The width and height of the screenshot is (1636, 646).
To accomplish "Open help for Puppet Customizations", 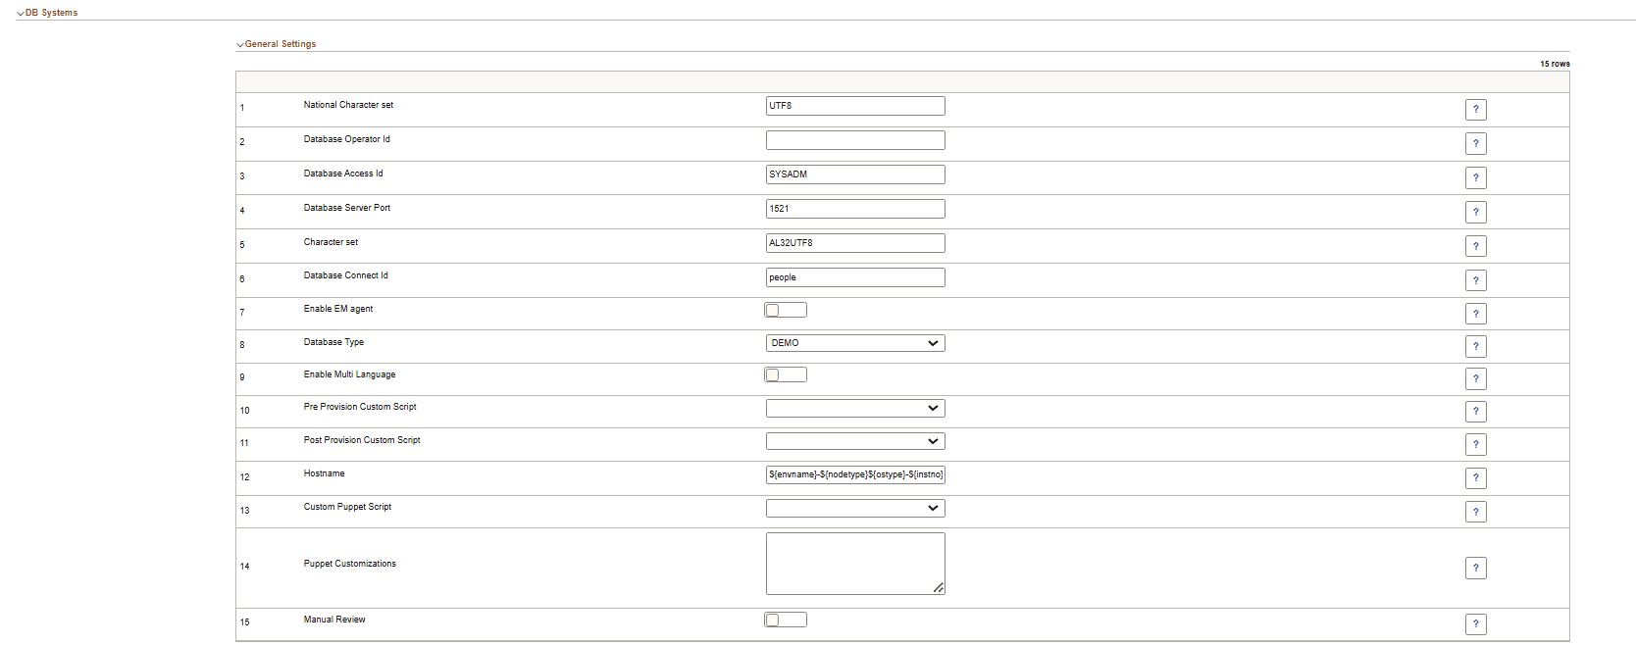I will pos(1475,568).
